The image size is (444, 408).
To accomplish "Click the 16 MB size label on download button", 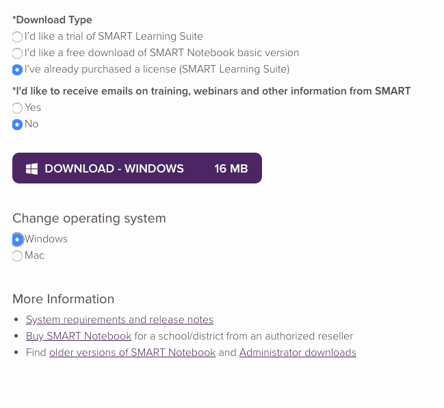I will tap(231, 168).
